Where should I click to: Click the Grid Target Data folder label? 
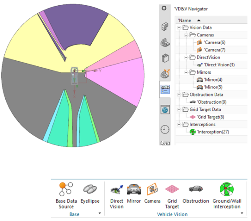(x=205, y=110)
